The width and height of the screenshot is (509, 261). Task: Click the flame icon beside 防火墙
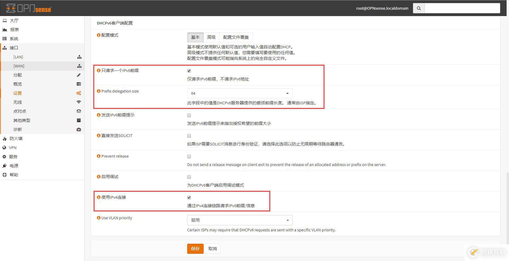click(x=5, y=139)
